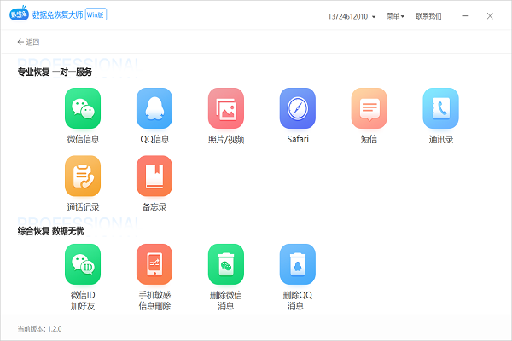Select the 删除QQ消息 icon

(298, 264)
